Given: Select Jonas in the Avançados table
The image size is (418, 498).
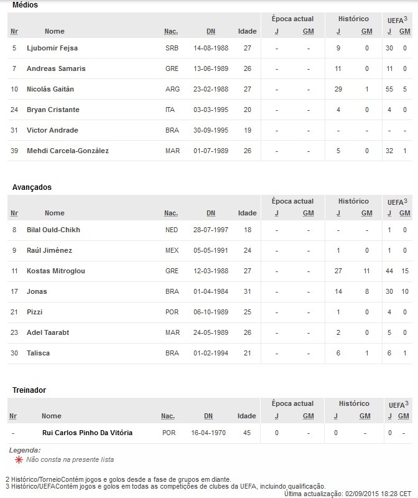Looking at the screenshot, I should point(37,291).
